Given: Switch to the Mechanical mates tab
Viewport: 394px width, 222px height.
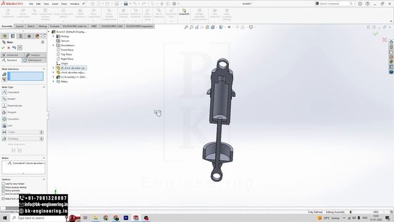Looking at the screenshot, I should [x=34, y=60].
